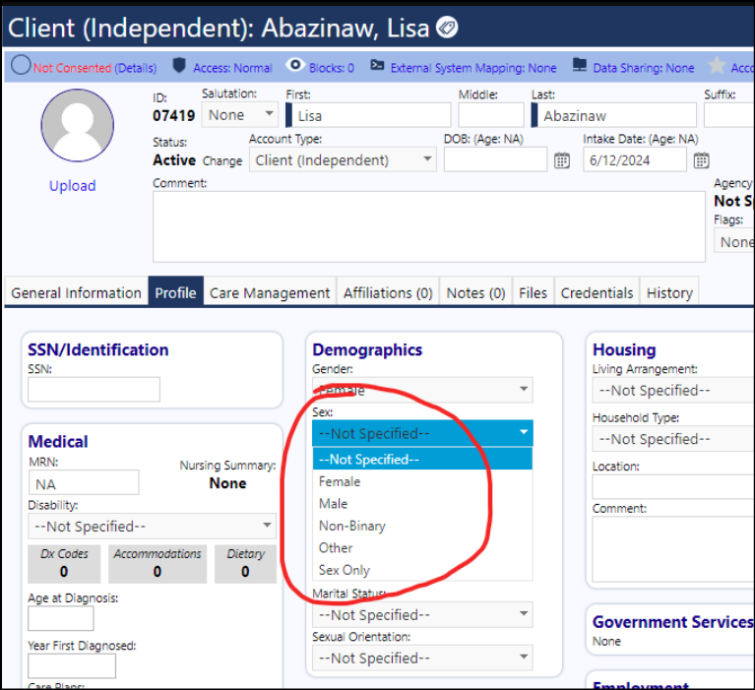Switch to the General Information tab

pos(76,291)
